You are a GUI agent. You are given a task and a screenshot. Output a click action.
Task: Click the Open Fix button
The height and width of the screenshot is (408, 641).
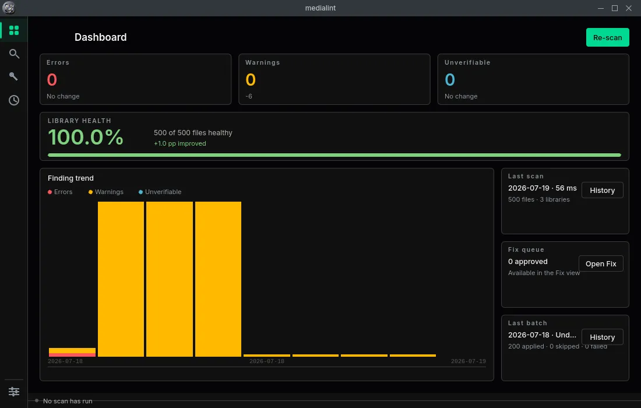601,263
